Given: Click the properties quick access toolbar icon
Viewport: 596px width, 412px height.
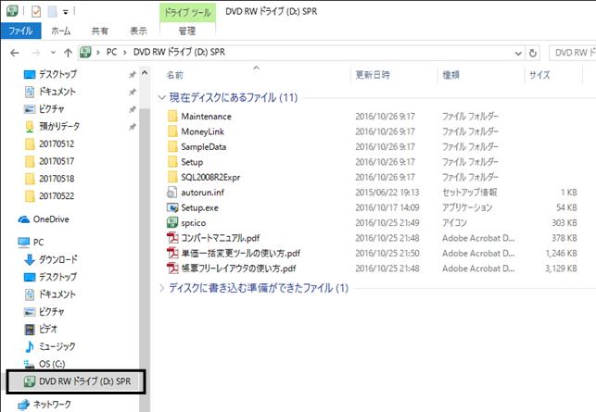Looking at the screenshot, I should pos(36,12).
